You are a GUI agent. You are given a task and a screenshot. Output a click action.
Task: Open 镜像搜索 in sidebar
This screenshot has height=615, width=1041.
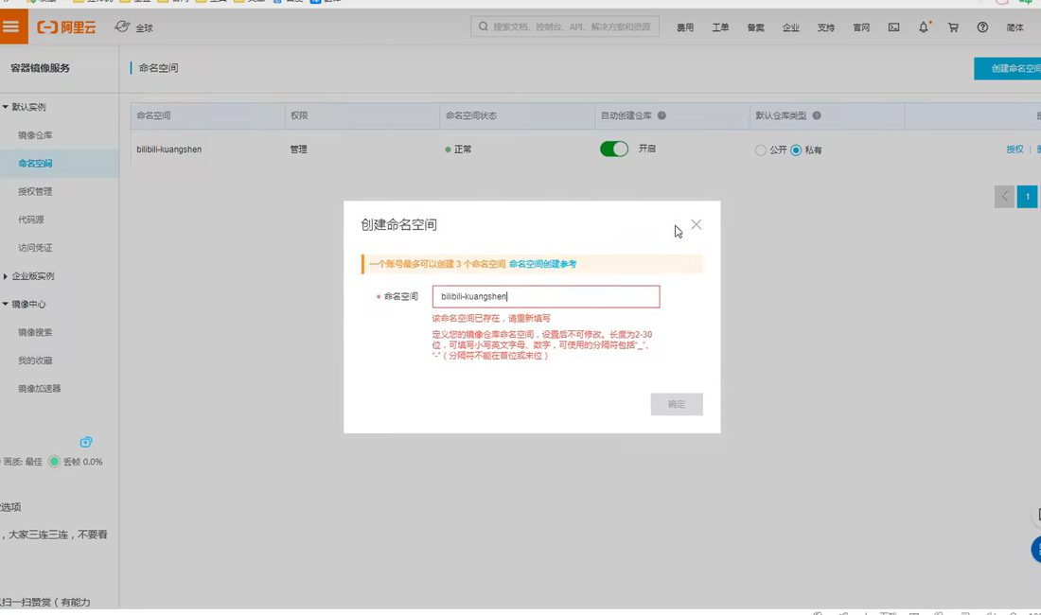(x=35, y=332)
